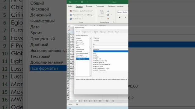Image resolution: width=195 pixels, height=109 pixels.
Task: Expand the Paste options arrow under Вставить
Action: tap(101, 18)
